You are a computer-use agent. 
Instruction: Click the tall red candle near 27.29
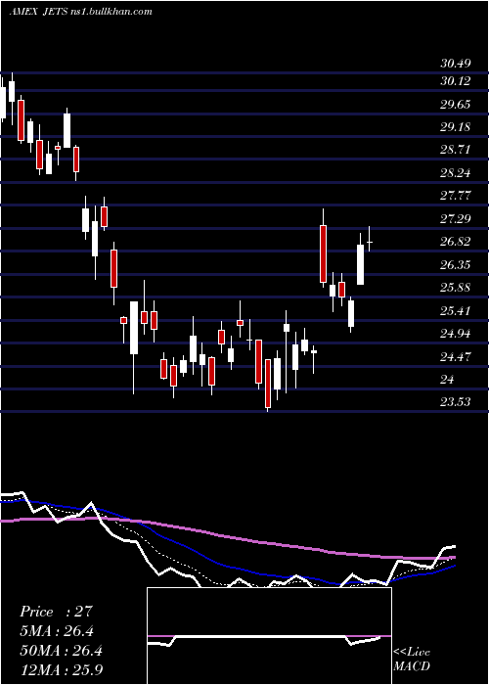tap(323, 253)
